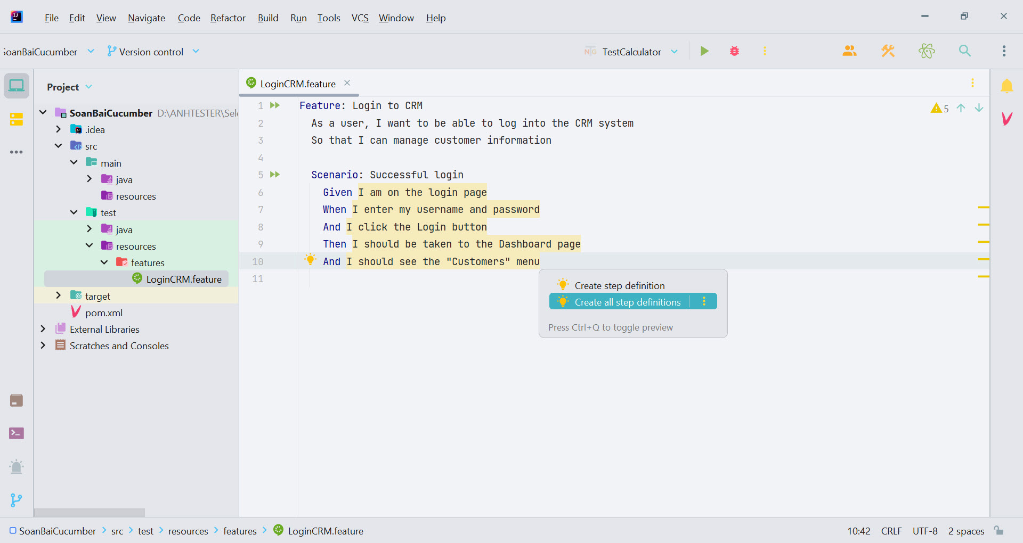Click the 2 spaces indent widget
The width and height of the screenshot is (1023, 543).
pos(966,531)
